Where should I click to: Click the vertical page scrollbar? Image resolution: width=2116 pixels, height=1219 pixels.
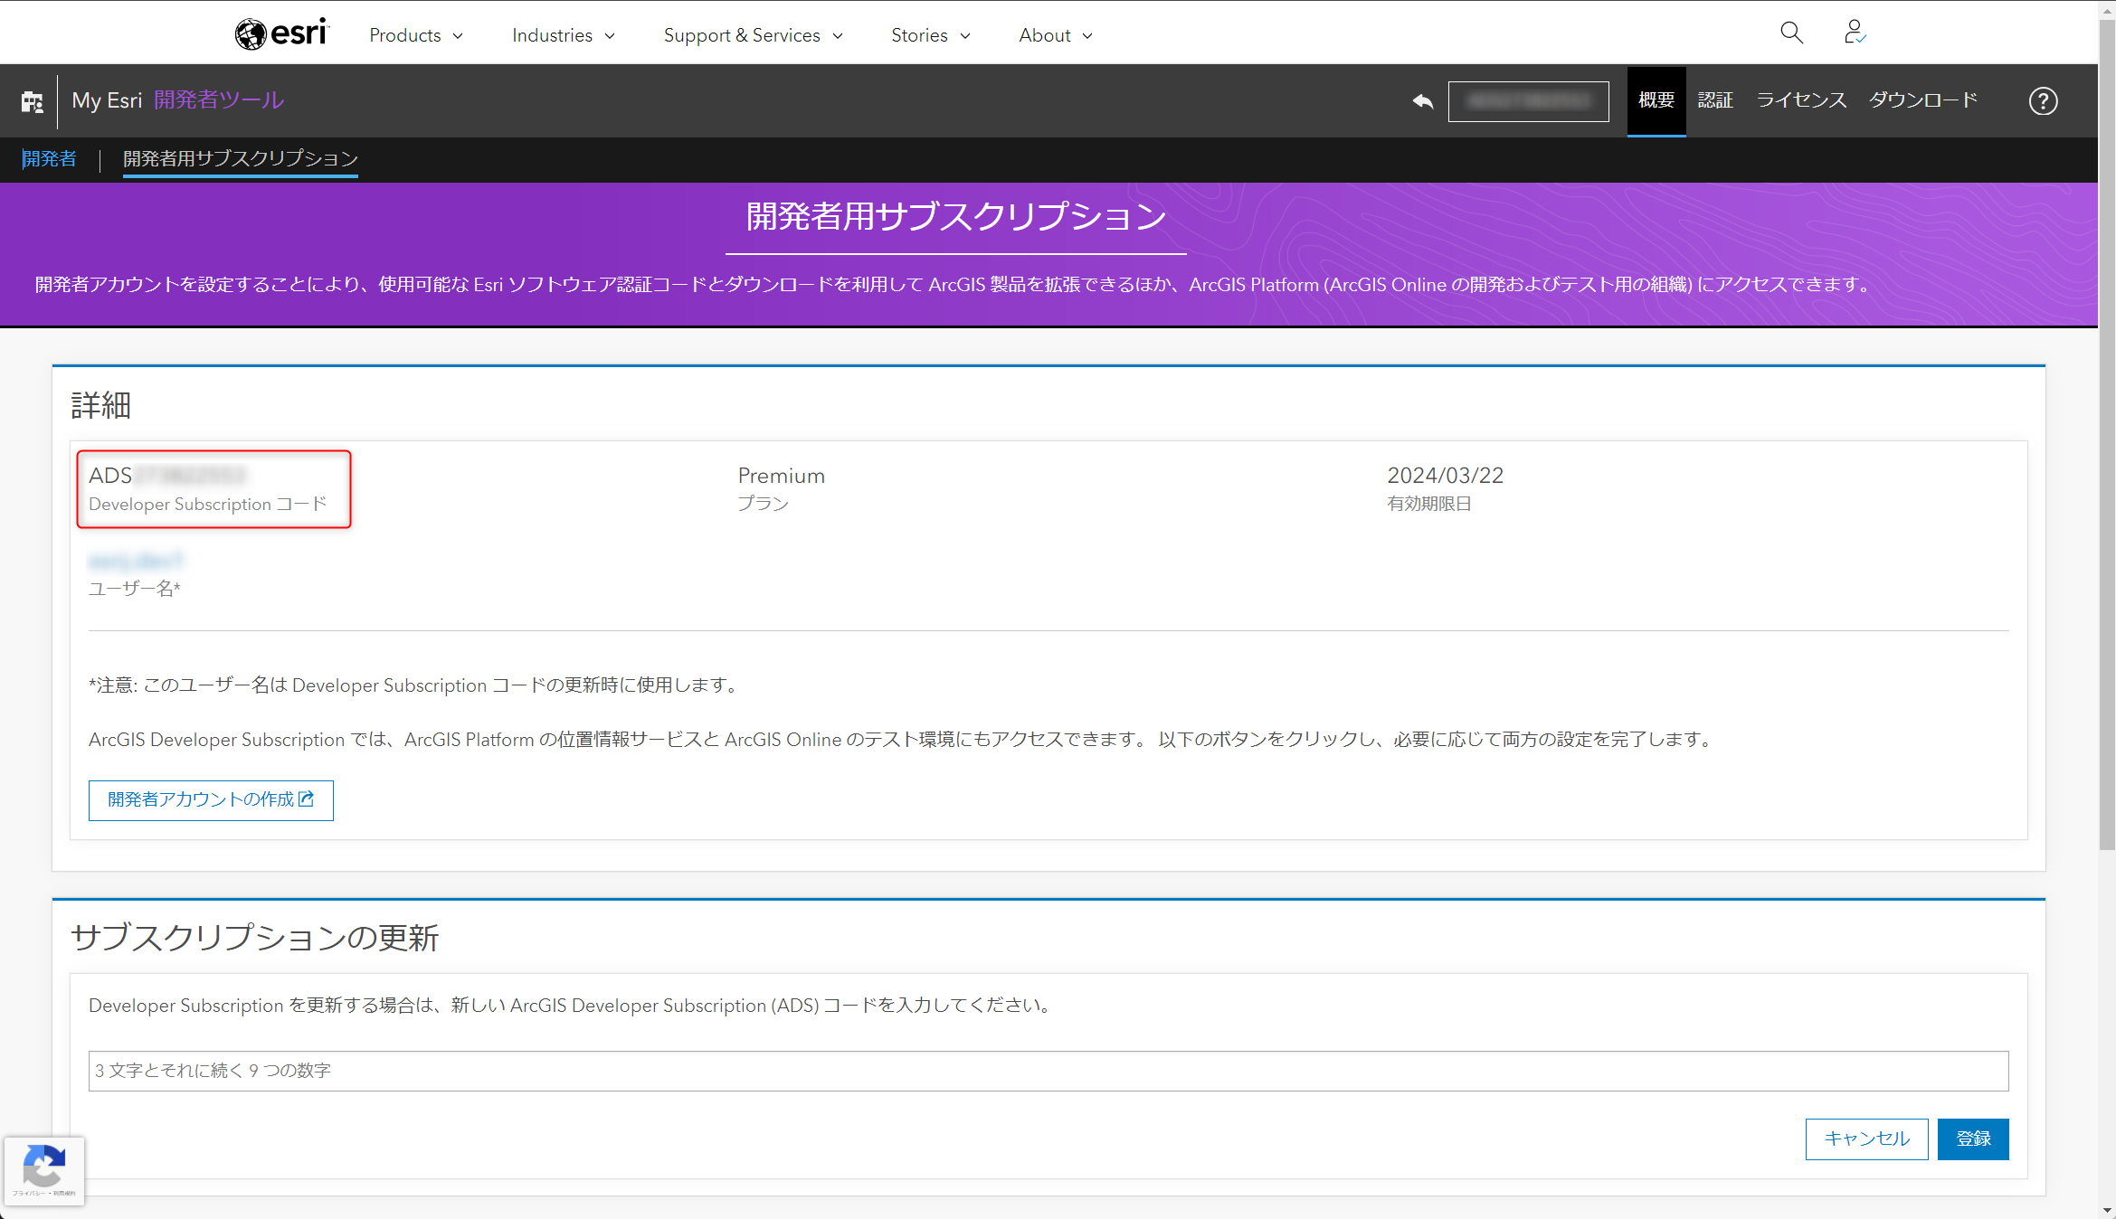tap(2107, 434)
